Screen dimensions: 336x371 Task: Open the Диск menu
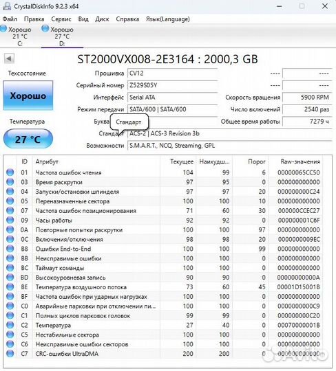pyautogui.click(x=102, y=19)
